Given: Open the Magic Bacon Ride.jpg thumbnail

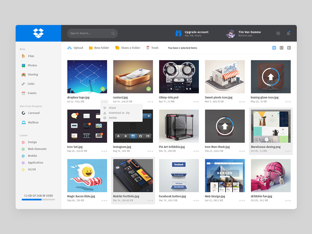Looking at the screenshot, I should [x=87, y=175].
